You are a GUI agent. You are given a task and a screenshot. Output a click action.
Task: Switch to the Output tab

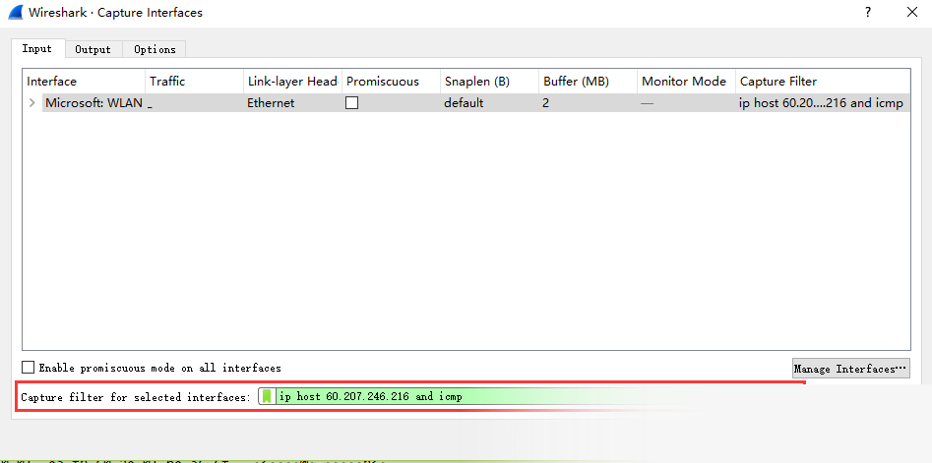point(93,49)
